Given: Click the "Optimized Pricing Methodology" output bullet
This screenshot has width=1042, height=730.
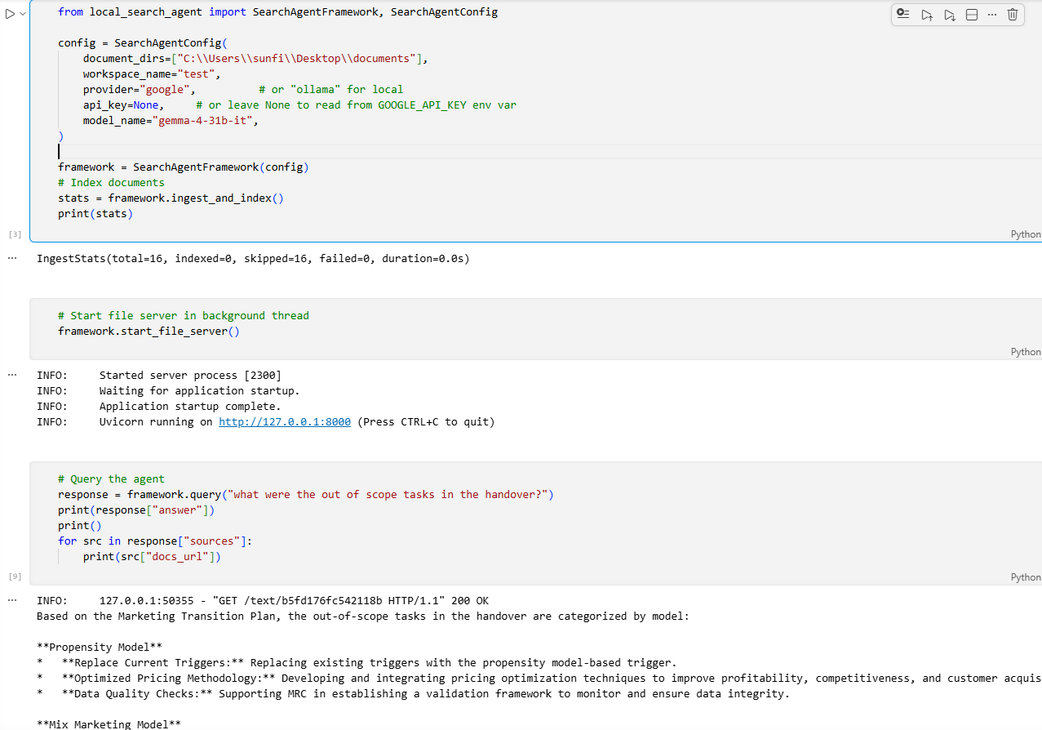Looking at the screenshot, I should 539,678.
